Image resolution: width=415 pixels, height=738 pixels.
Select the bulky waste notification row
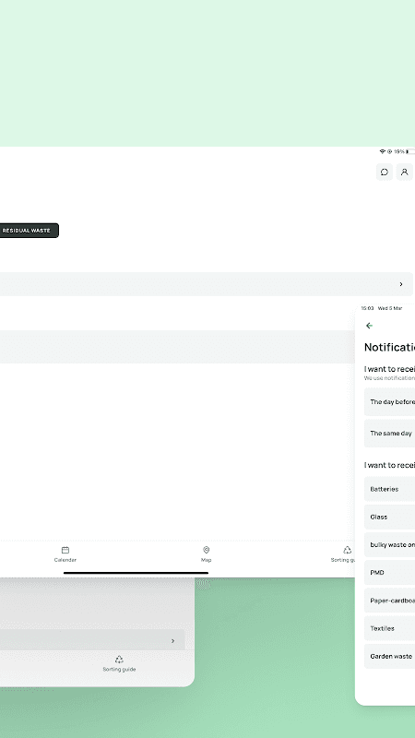(x=389, y=544)
